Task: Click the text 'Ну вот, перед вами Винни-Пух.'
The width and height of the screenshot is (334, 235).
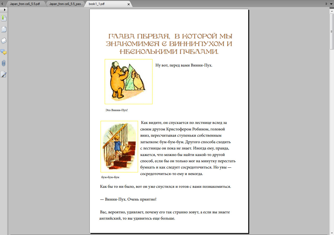Action: coord(184,65)
